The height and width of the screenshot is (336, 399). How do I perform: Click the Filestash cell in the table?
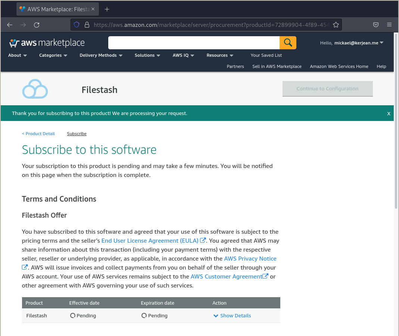(x=37, y=315)
